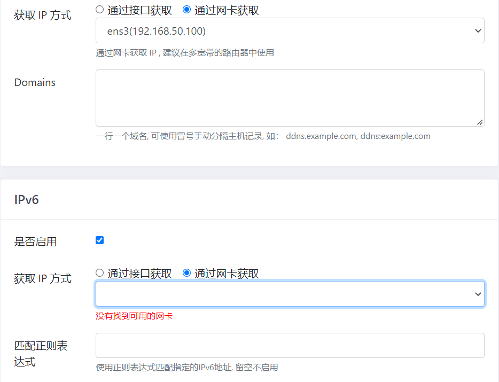Click the checked 是否启用 checkmark icon
The height and width of the screenshot is (382, 499).
click(99, 240)
